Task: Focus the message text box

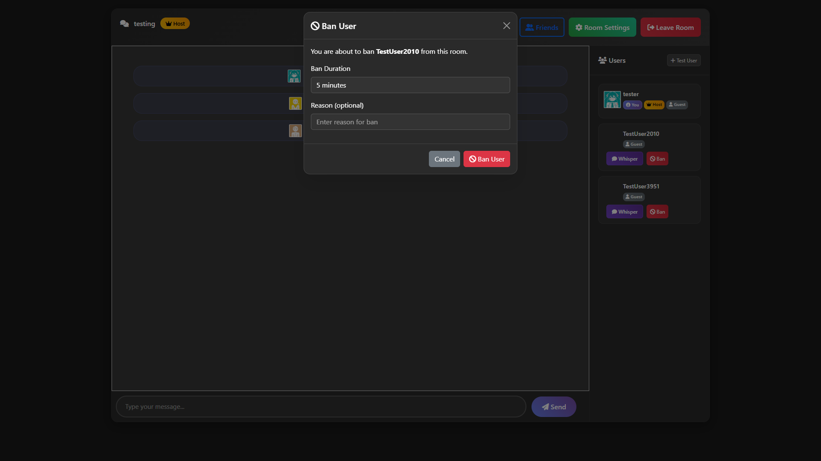Action: [321, 407]
